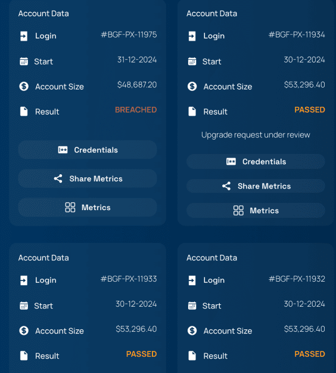Click the PASSED status of account BGF-PX-11934
Image resolution: width=336 pixels, height=373 pixels.
click(x=310, y=110)
